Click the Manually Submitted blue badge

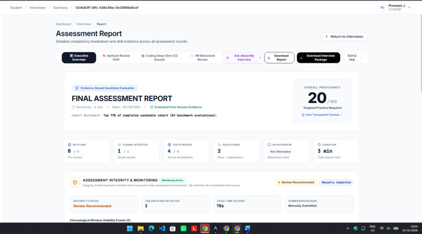pos(337,182)
